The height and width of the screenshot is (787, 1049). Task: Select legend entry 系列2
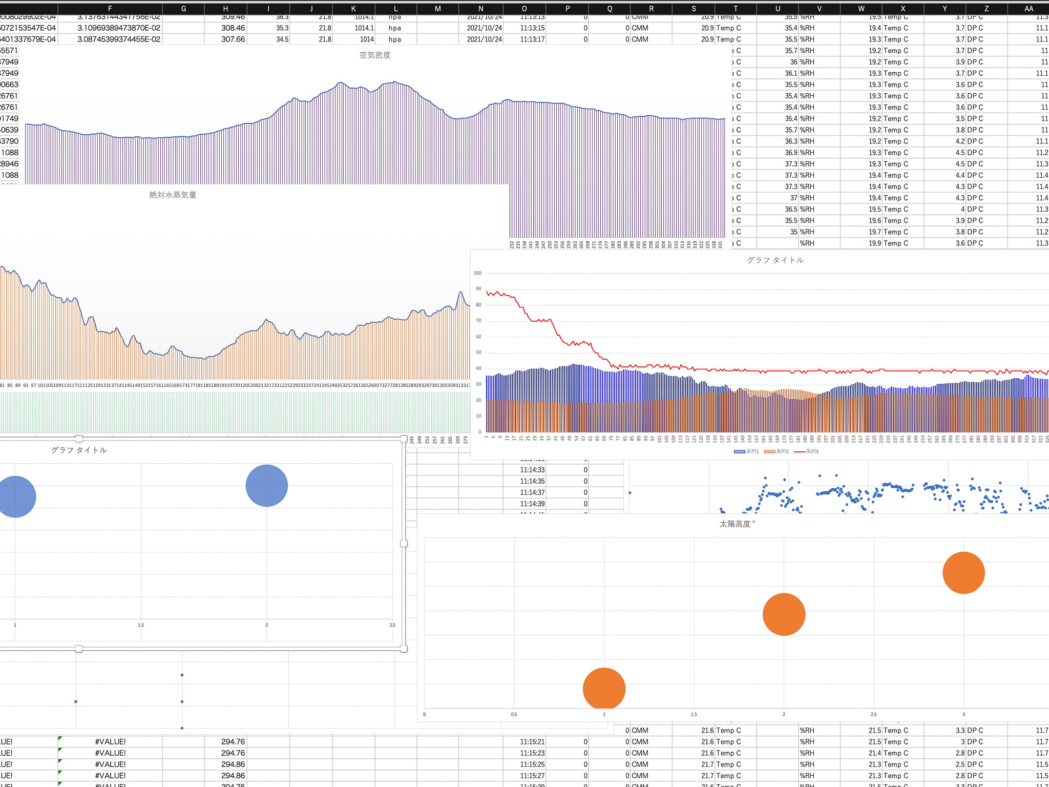coord(777,451)
